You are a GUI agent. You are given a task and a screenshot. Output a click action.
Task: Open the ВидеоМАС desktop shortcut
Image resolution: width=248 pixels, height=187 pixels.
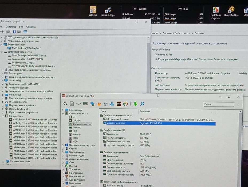coord(231,11)
